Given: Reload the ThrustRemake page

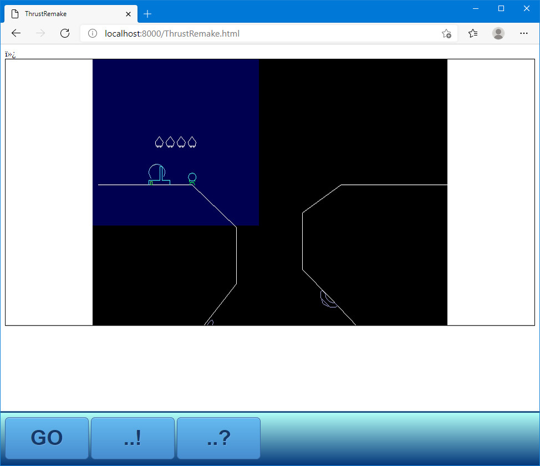Looking at the screenshot, I should point(64,33).
